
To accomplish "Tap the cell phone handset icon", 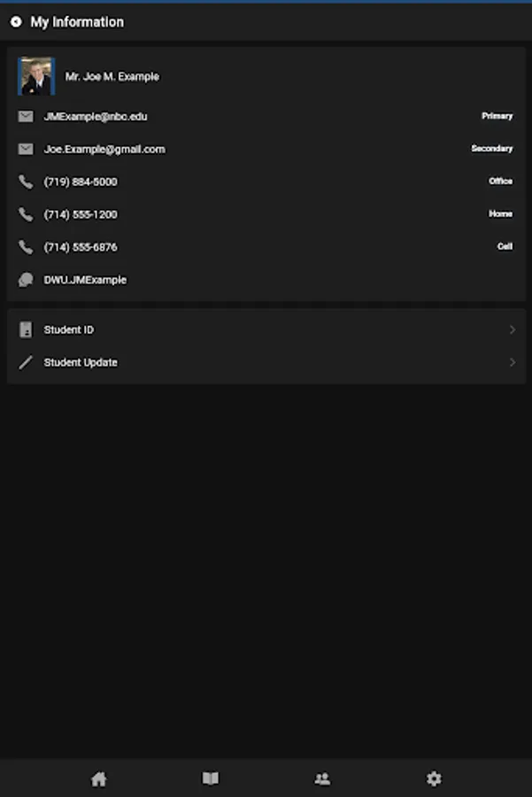I will 26,247.
